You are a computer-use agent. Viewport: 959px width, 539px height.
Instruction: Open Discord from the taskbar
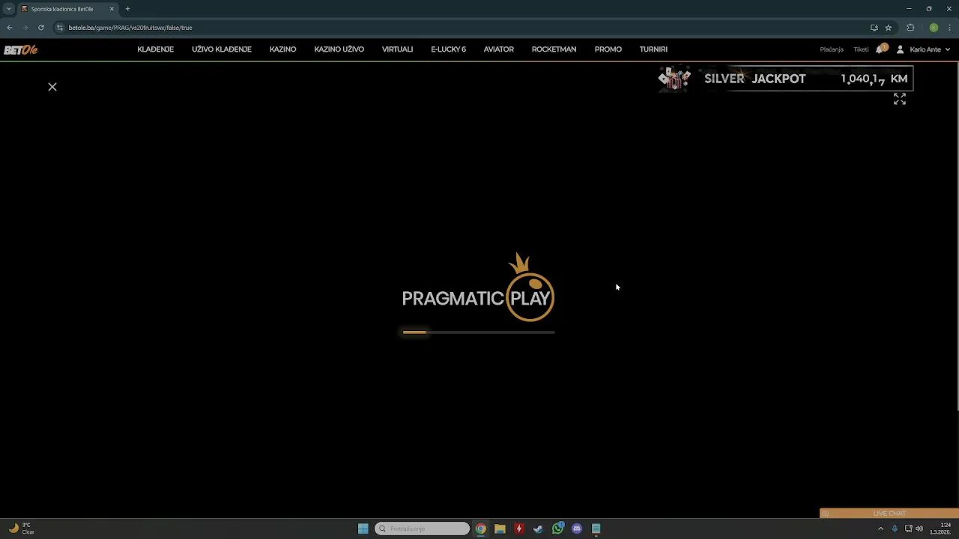[x=577, y=529]
